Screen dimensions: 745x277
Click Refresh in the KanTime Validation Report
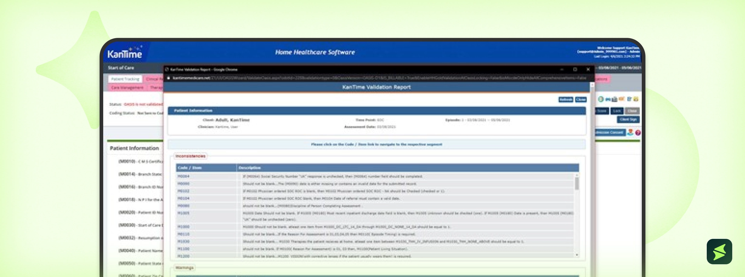point(566,100)
